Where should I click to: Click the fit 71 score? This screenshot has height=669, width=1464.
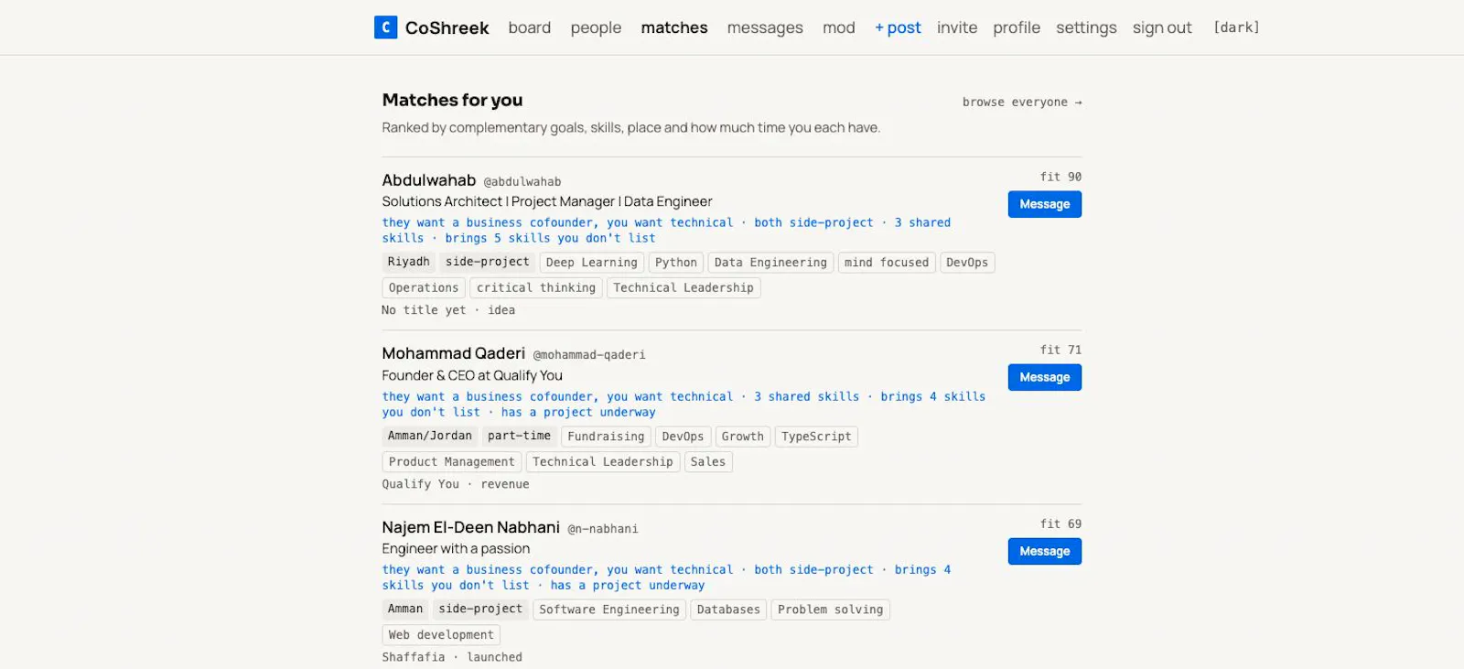(x=1060, y=350)
